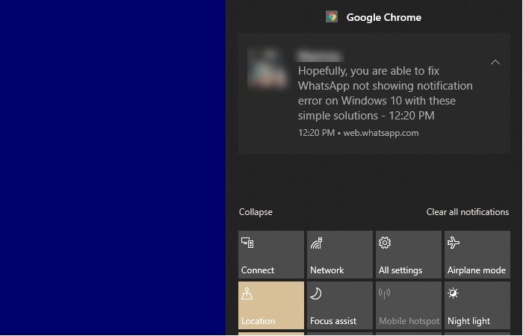This screenshot has width=523, height=336.
Task: Click the blurred sender name in notification
Action: point(321,56)
